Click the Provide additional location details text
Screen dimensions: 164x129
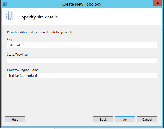coord(40,32)
